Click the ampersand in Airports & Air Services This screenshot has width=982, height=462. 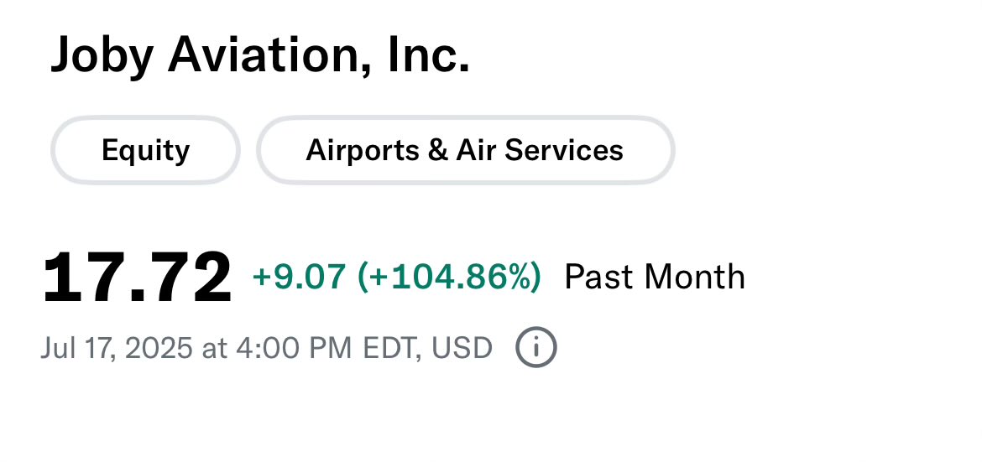coord(436,150)
